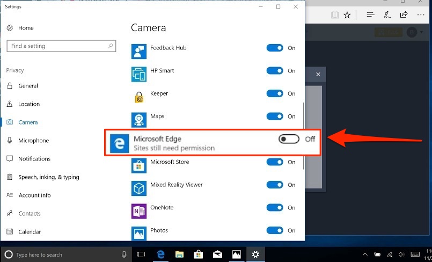Click the Home gear icon in Settings
Screen dimensions: 432x262
coord(10,28)
